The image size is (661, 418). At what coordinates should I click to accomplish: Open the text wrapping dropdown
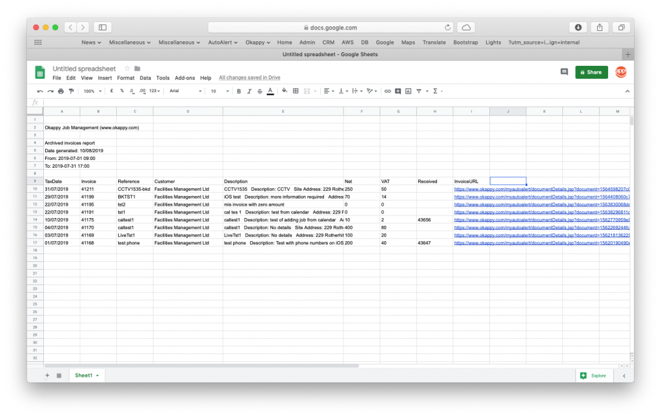(x=358, y=91)
